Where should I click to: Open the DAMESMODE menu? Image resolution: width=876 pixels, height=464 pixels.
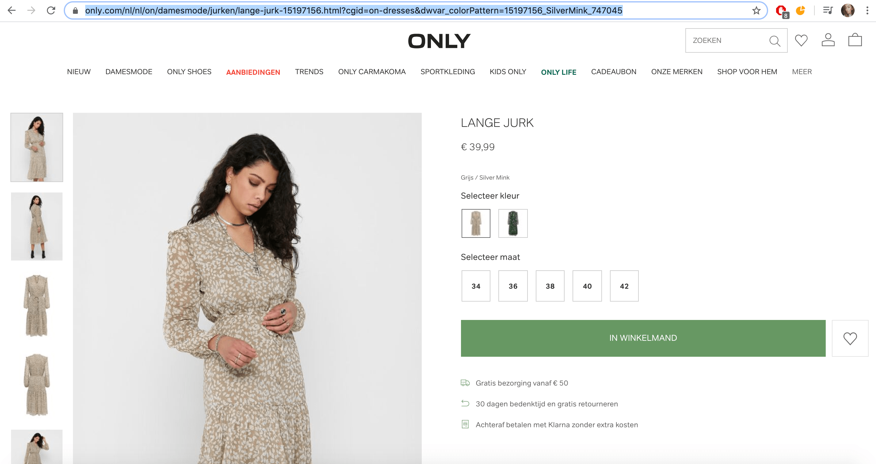128,72
